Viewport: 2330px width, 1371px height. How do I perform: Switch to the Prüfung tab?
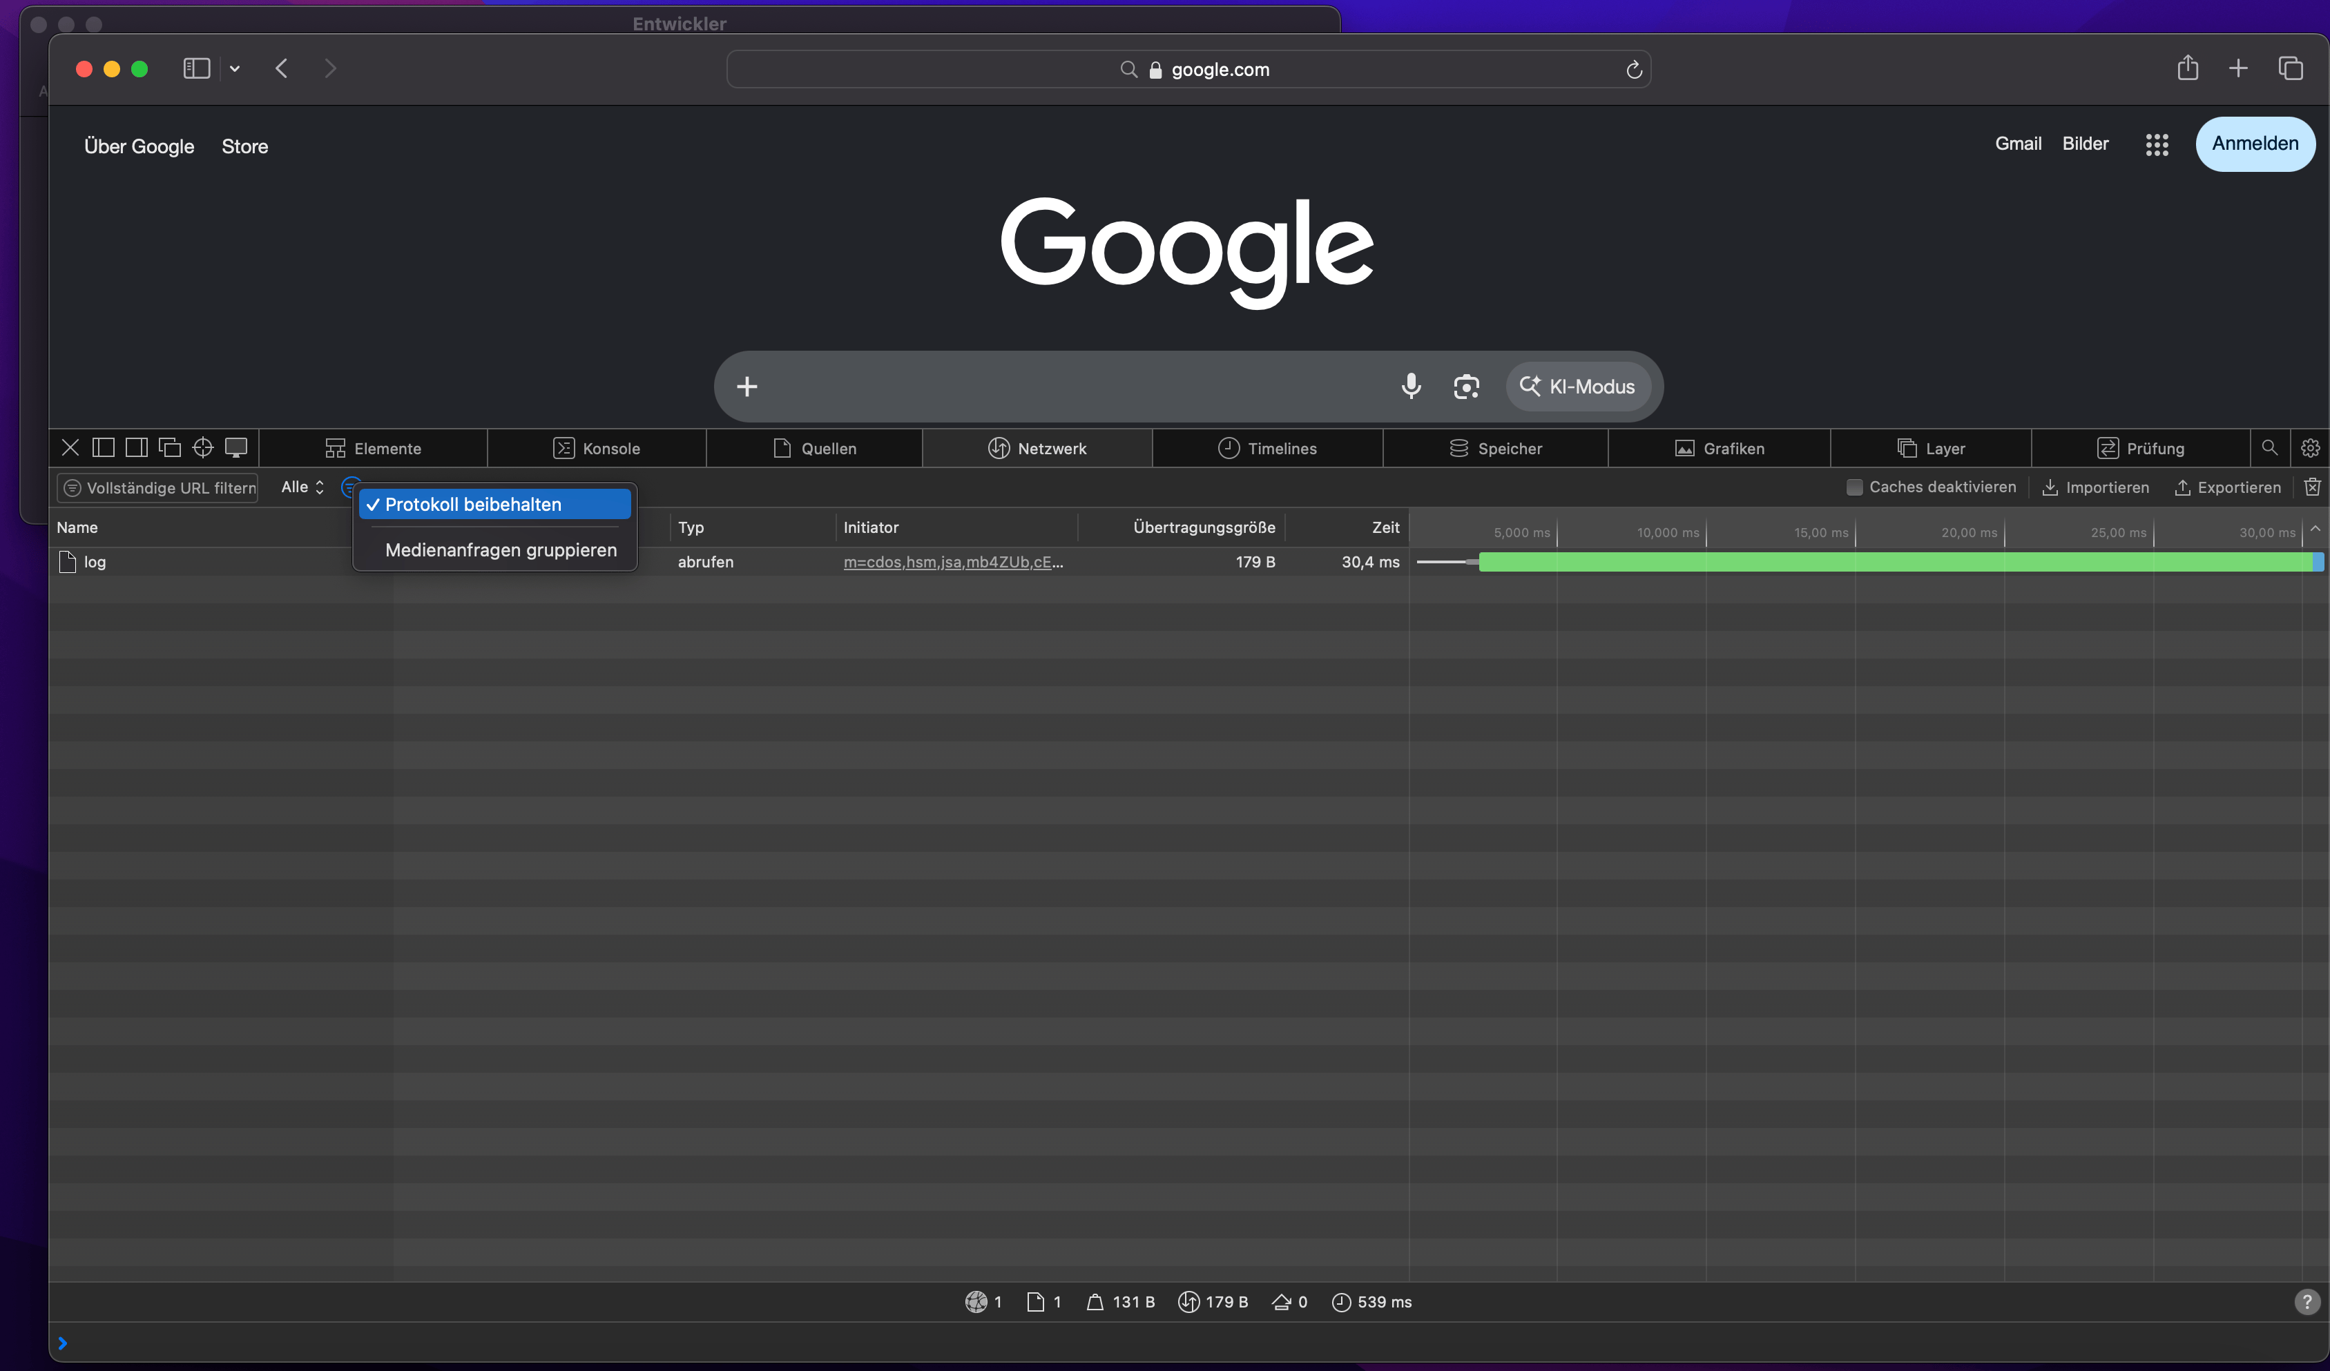tap(2141, 449)
